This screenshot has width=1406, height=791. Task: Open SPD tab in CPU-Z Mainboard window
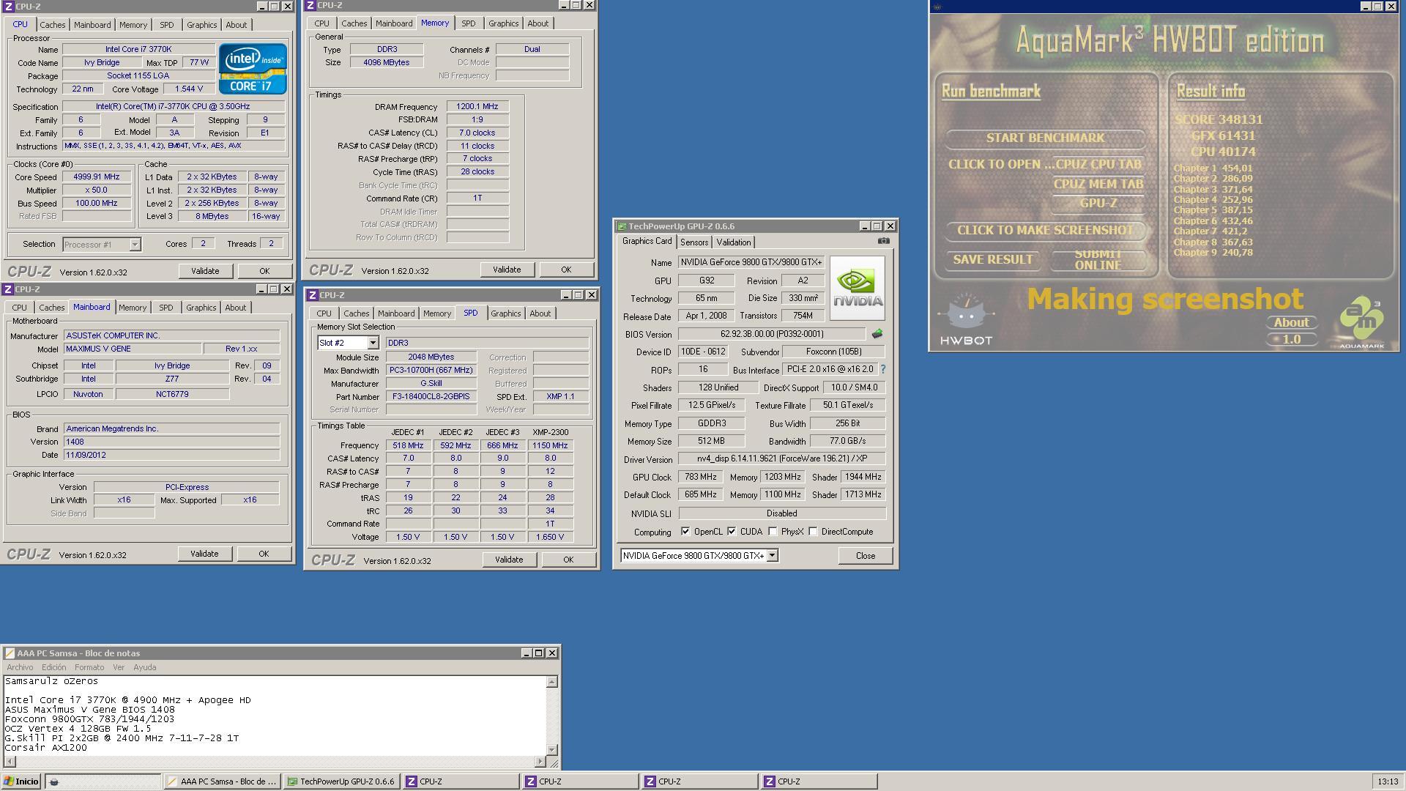[x=166, y=308]
